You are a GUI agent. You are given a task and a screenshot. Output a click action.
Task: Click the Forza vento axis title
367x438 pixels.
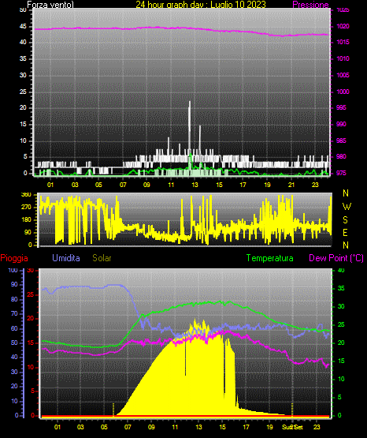point(50,5)
